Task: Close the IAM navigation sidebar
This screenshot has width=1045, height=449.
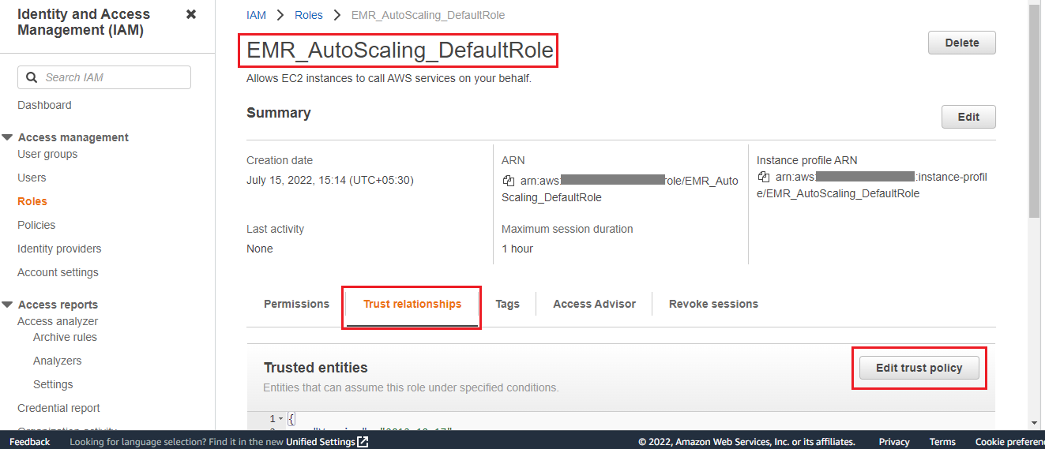Action: pyautogui.click(x=191, y=14)
